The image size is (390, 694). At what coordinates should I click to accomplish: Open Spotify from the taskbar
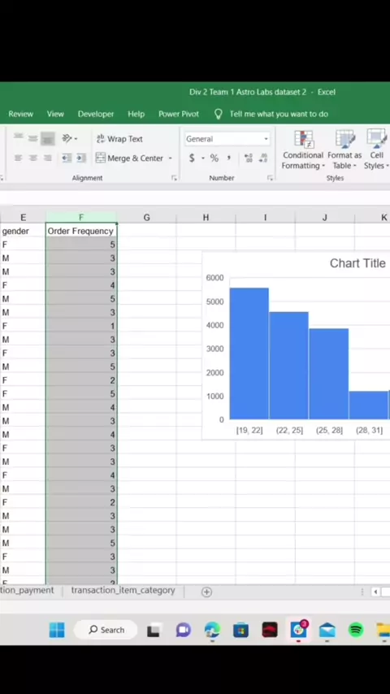356,629
